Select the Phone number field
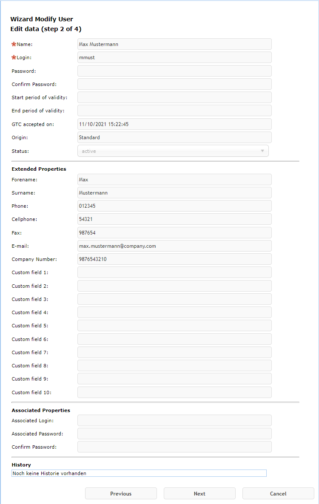The height and width of the screenshot is (504, 319). click(174, 206)
